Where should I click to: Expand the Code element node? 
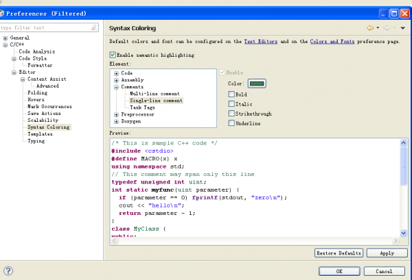(117, 73)
